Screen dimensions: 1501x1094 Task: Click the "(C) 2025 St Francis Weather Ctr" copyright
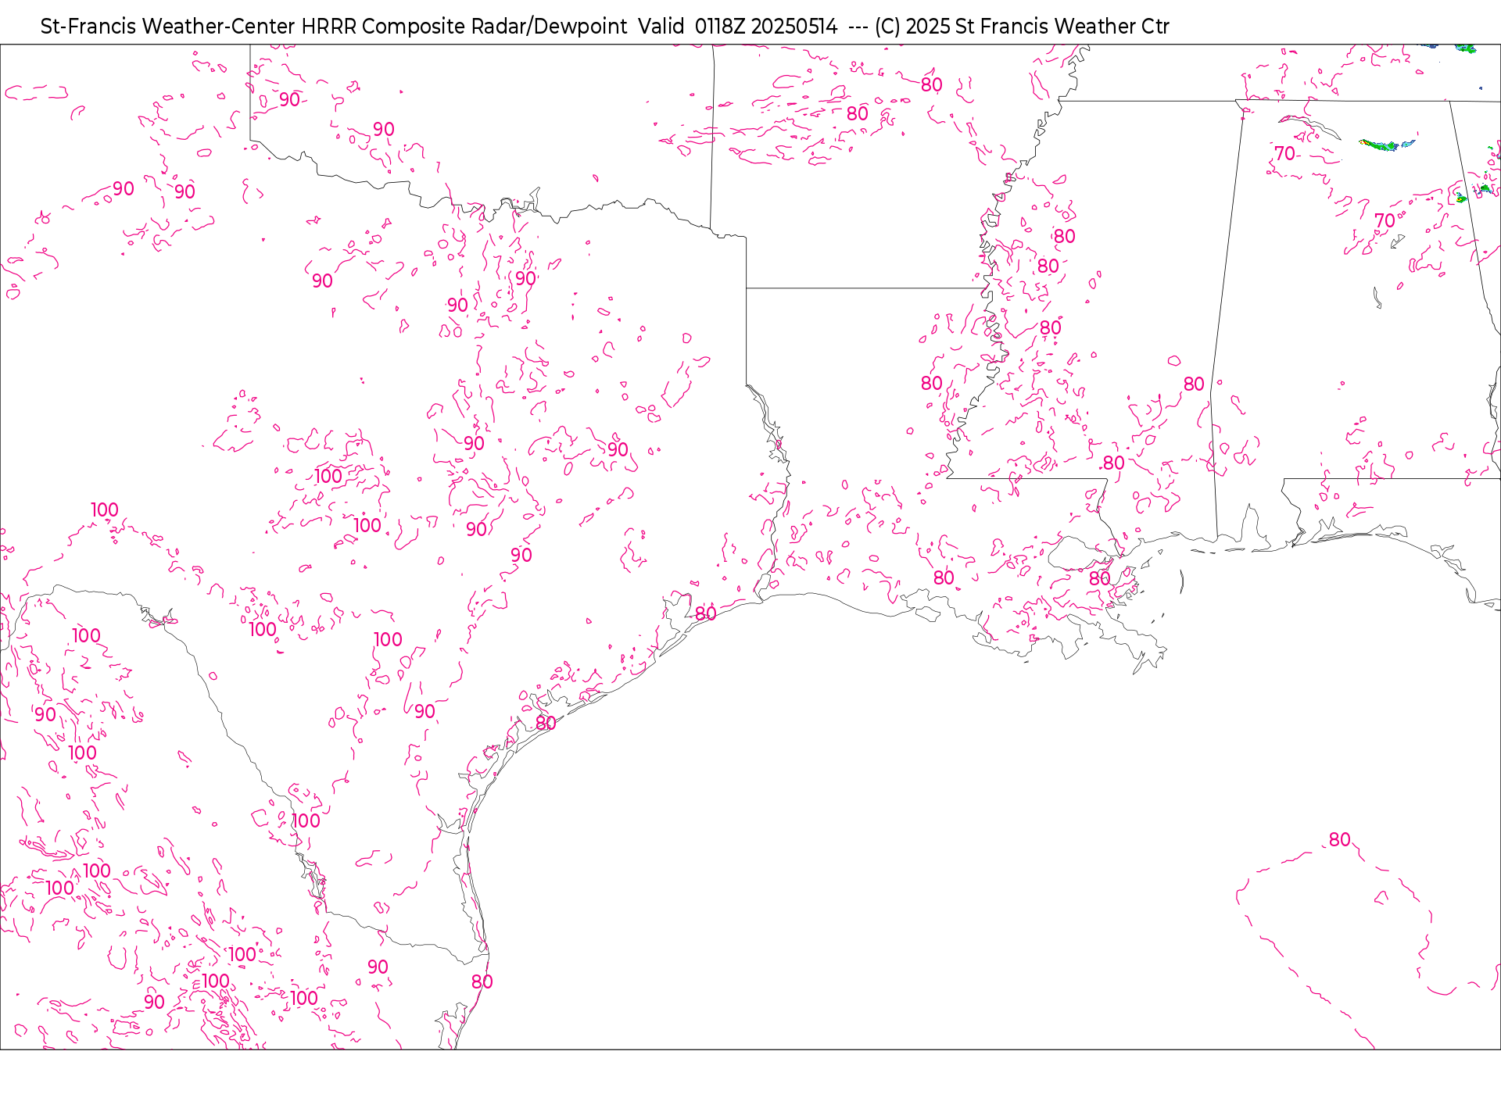1022,27
